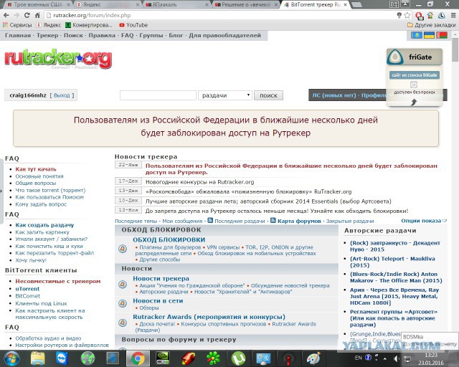459x367 pixels.
Task: Click the rutracker.org logo
Action: (x=58, y=59)
